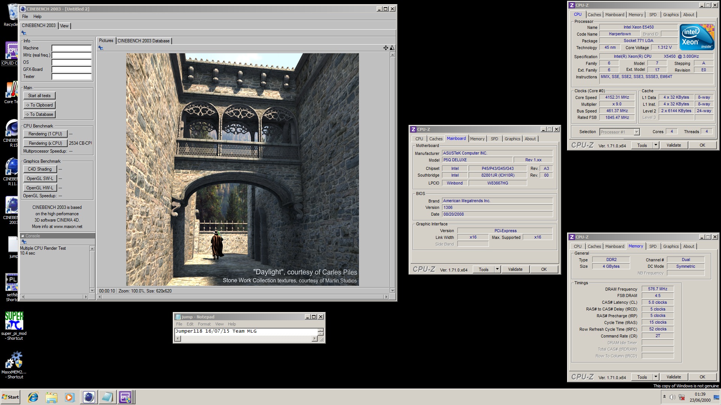Image resolution: width=721 pixels, height=405 pixels.
Task: Open Graphics tab in CPU-Z CPU-tab window
Action: point(671,15)
